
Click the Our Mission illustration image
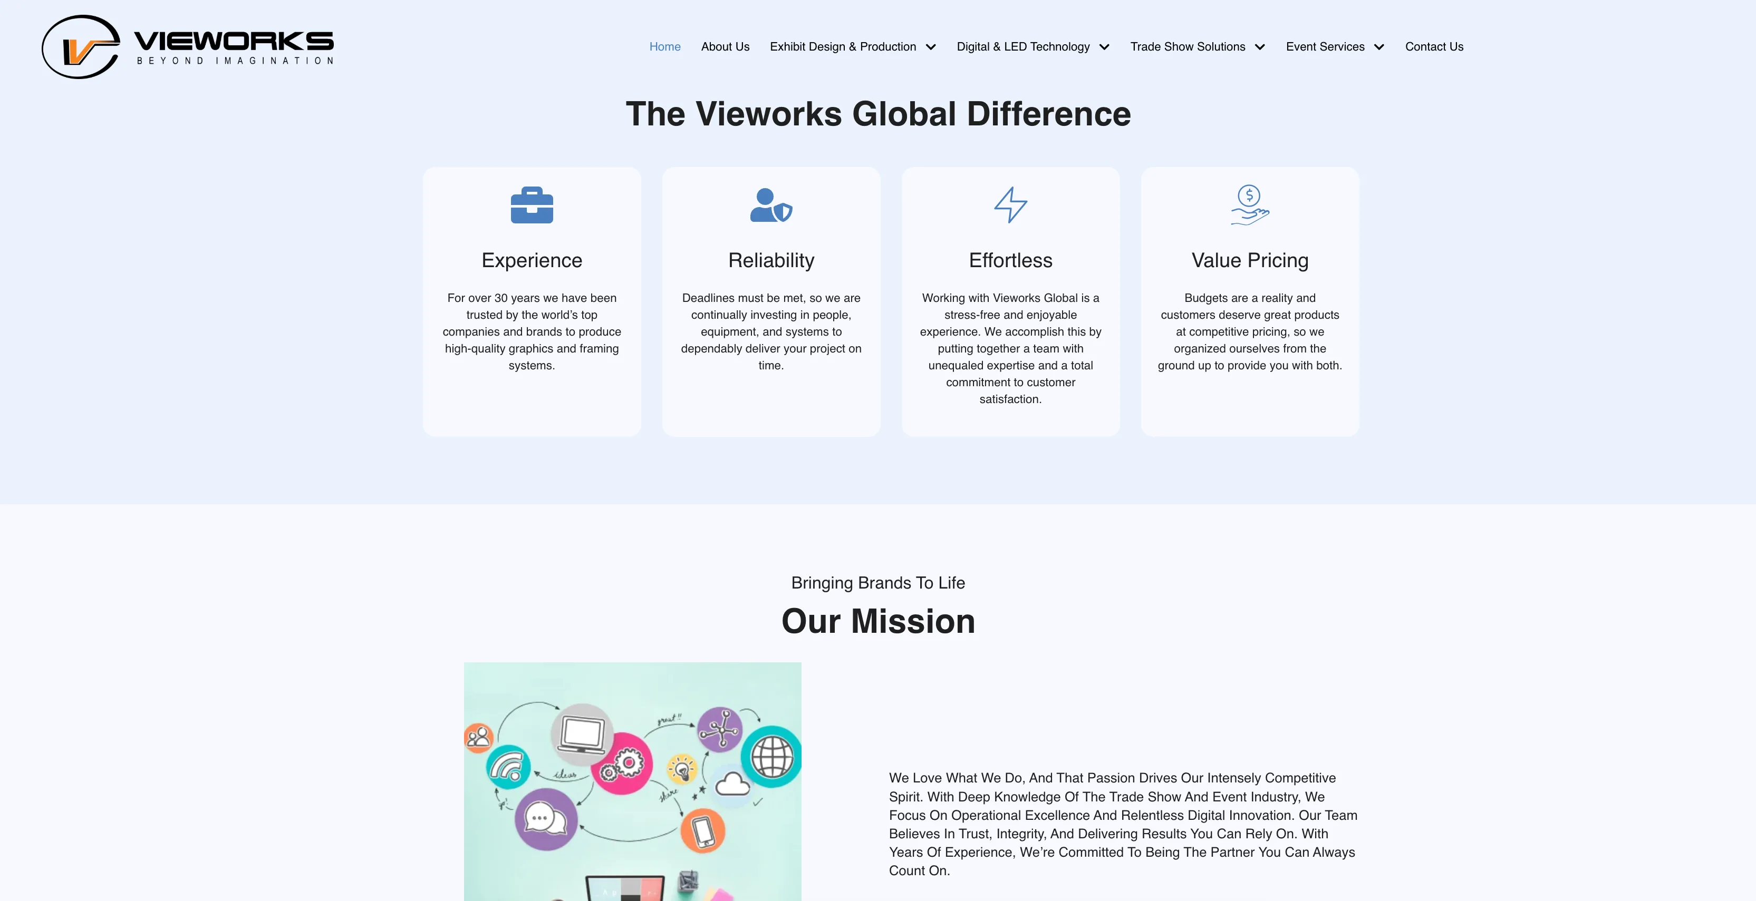tap(633, 782)
